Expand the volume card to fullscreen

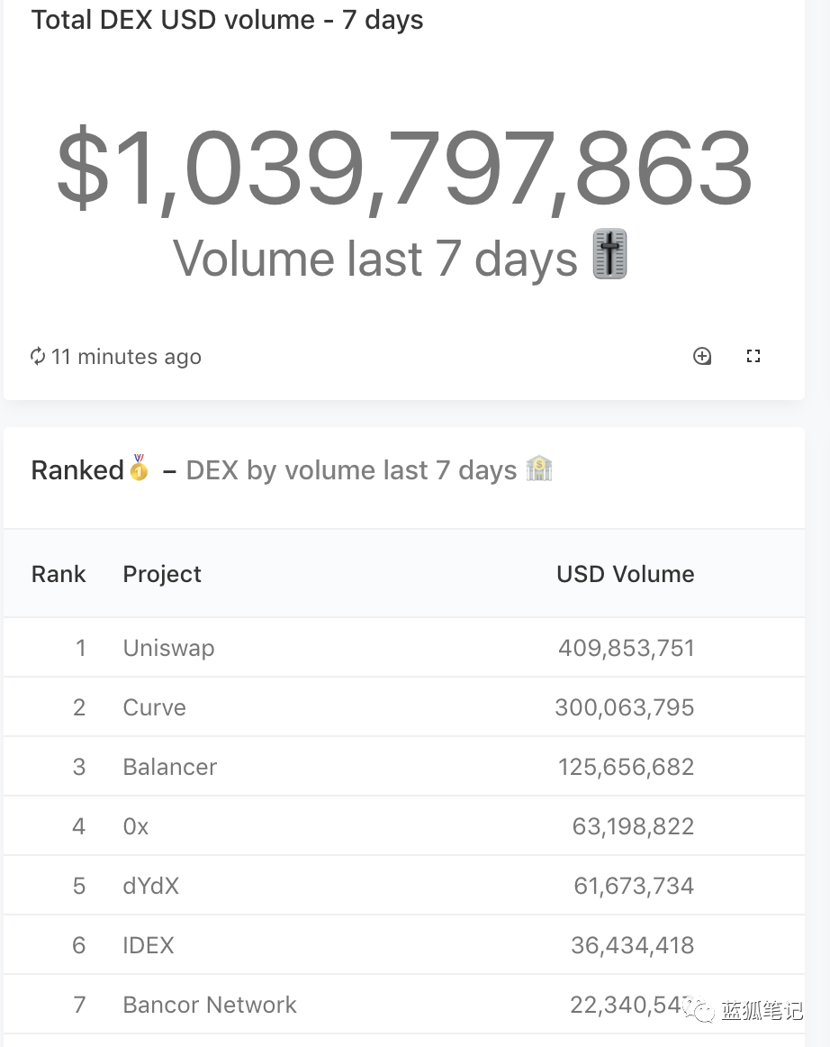(753, 356)
